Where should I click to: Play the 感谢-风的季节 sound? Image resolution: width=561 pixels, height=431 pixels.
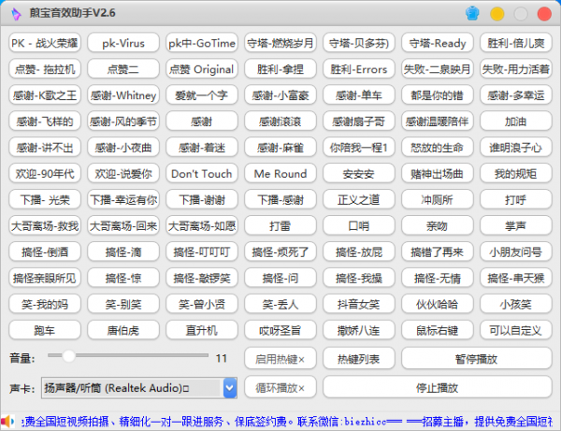(123, 122)
